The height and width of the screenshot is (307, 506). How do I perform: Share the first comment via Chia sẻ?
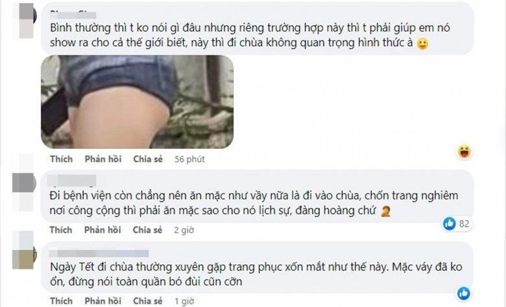click(148, 159)
